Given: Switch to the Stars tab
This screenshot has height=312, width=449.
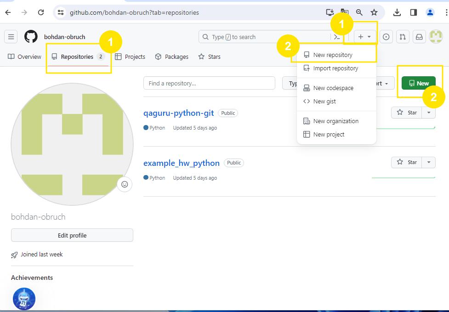Looking at the screenshot, I should coord(210,57).
